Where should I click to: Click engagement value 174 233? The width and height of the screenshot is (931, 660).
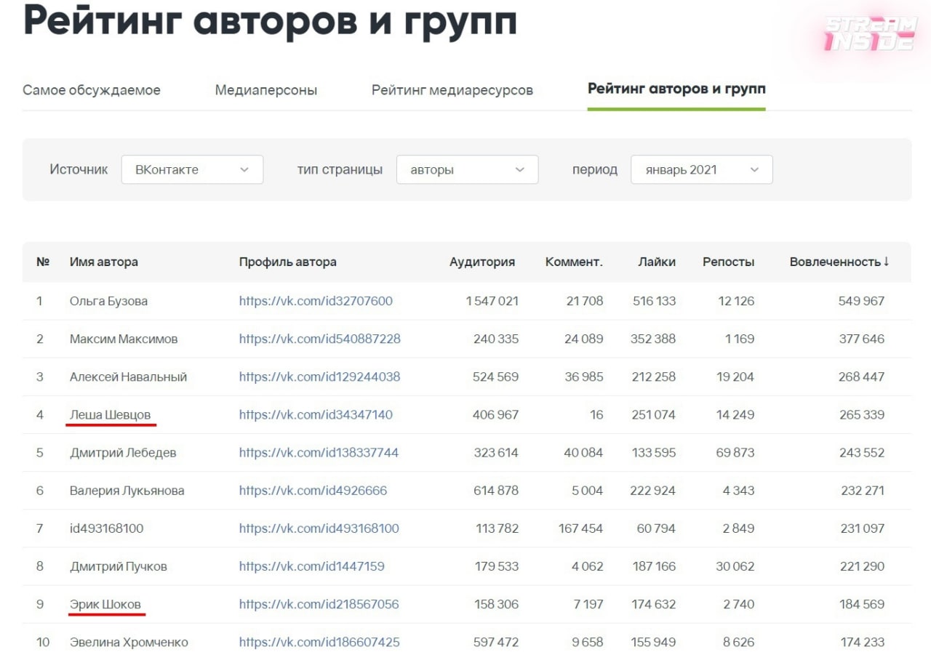863,642
